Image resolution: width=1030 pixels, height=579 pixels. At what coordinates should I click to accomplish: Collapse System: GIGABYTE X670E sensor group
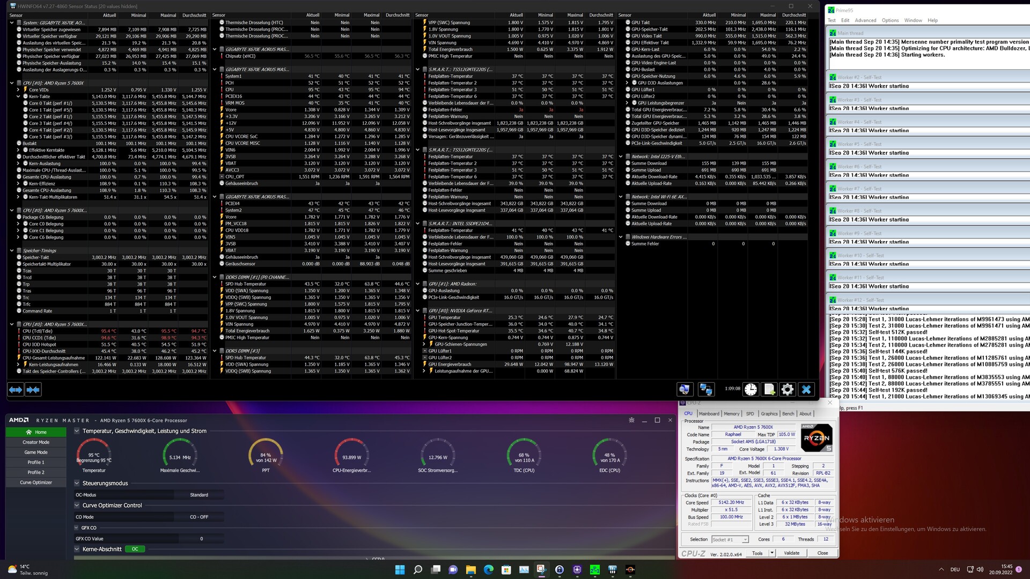point(12,23)
